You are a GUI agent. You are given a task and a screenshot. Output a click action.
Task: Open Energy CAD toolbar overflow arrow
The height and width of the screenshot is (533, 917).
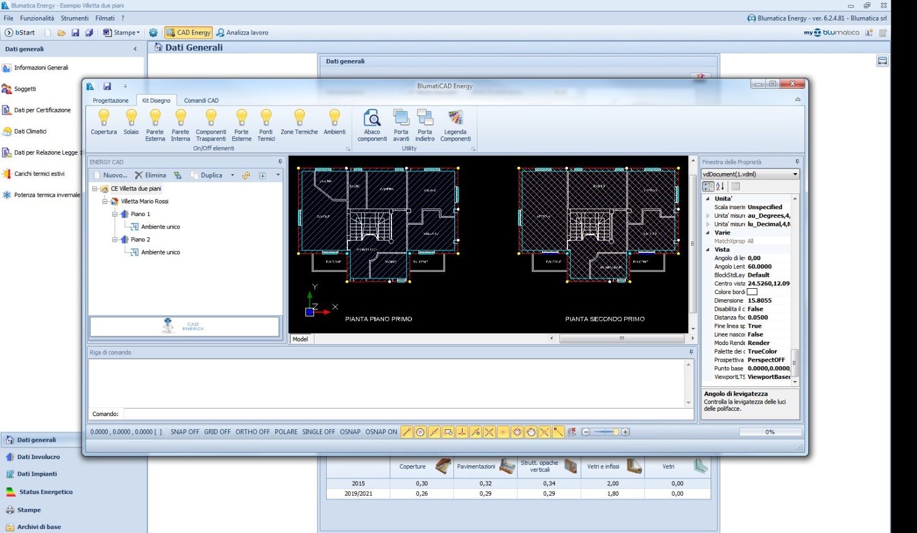click(x=278, y=175)
